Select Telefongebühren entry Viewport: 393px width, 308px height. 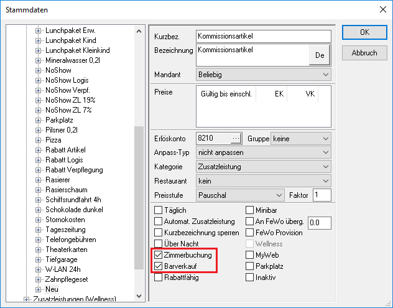coord(71,240)
